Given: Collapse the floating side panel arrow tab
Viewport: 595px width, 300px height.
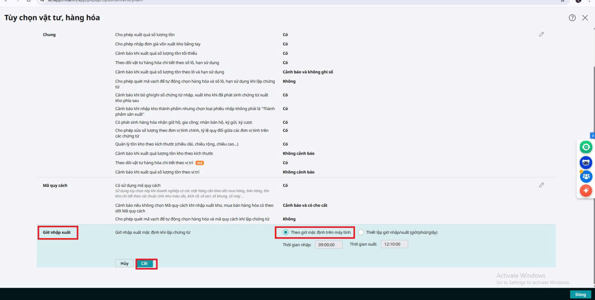Looking at the screenshot, I should pos(592,136).
